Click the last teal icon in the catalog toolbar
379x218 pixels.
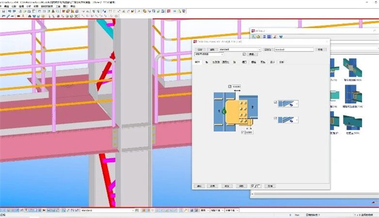point(281,37)
